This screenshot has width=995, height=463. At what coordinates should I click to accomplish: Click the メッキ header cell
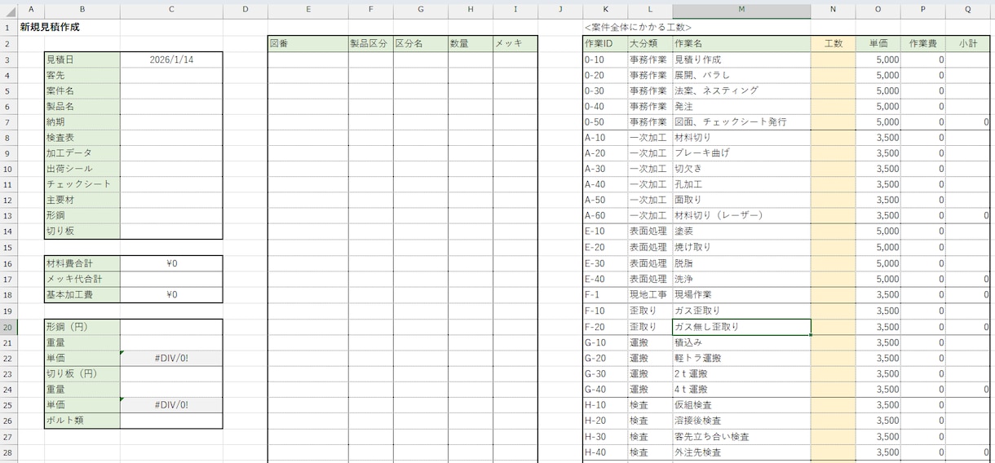pyautogui.click(x=515, y=44)
